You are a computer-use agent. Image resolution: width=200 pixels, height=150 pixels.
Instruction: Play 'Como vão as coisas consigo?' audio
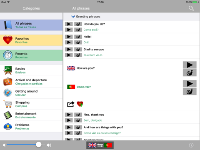click(x=69, y=133)
